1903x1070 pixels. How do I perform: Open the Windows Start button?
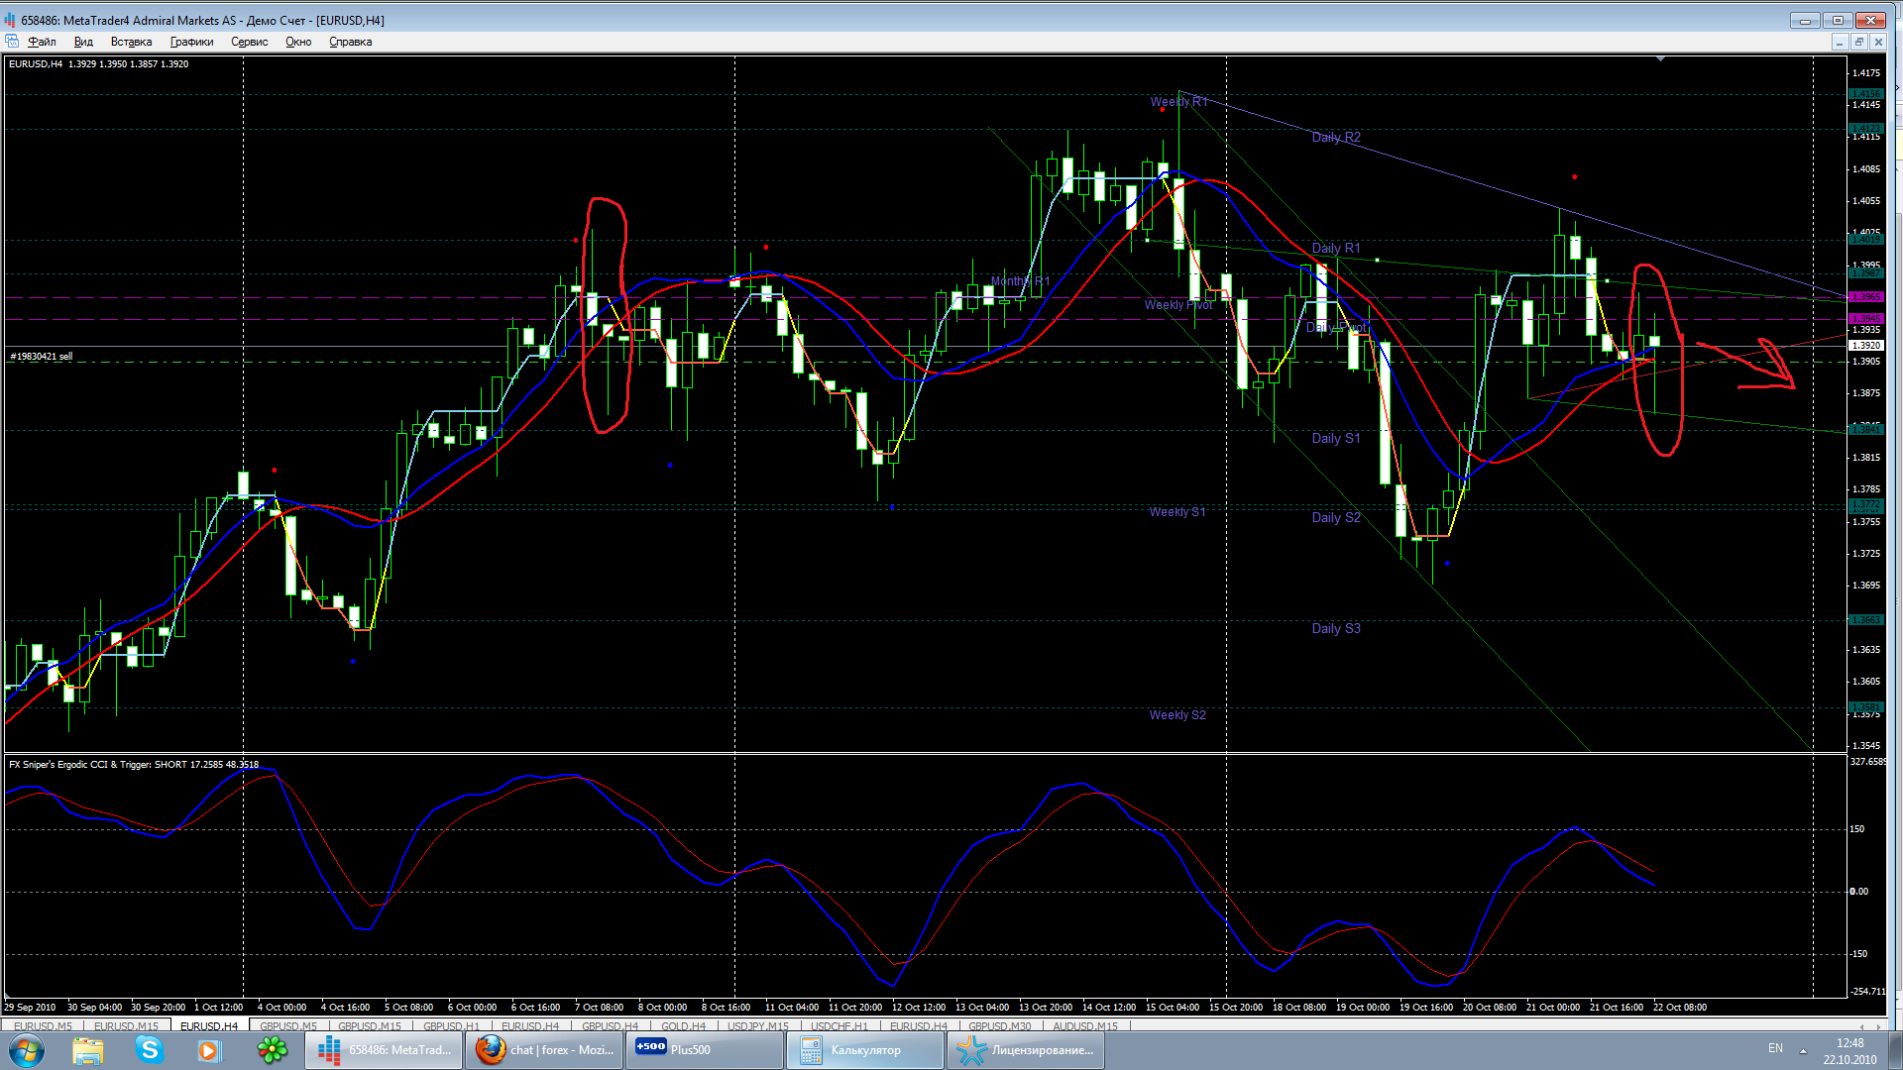tap(27, 1050)
